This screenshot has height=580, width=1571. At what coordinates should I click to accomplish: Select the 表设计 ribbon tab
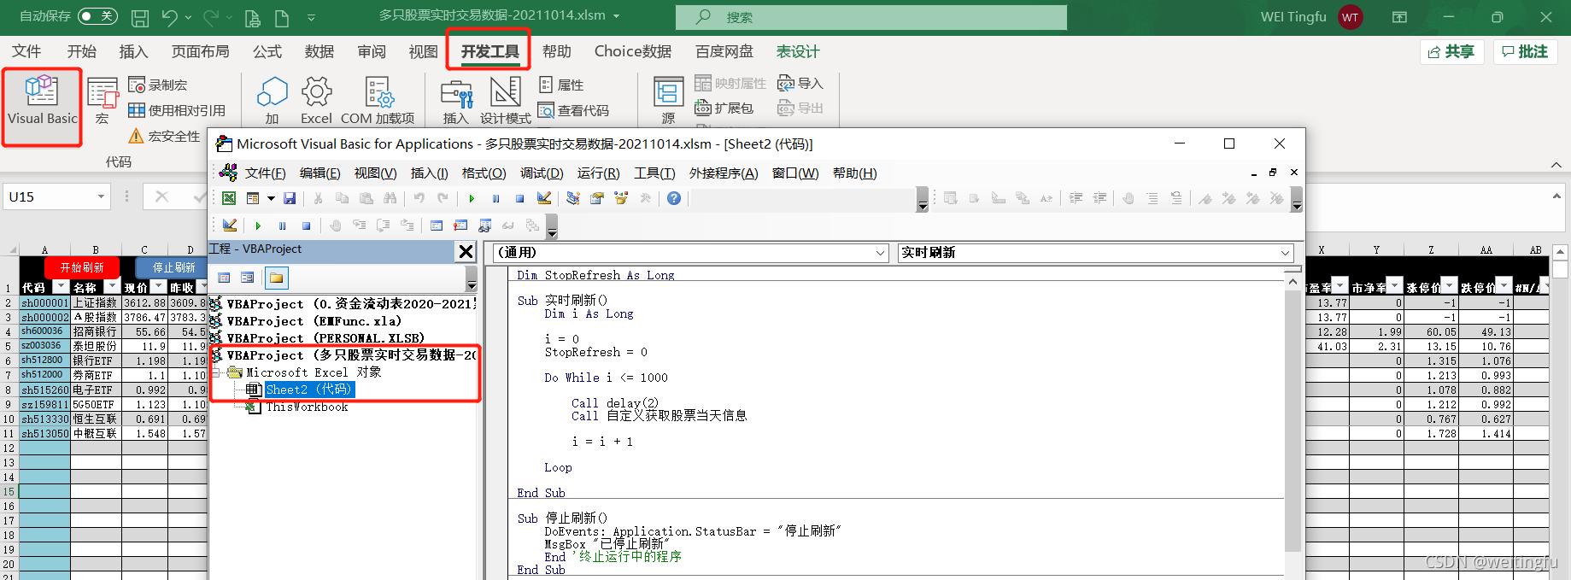[797, 51]
